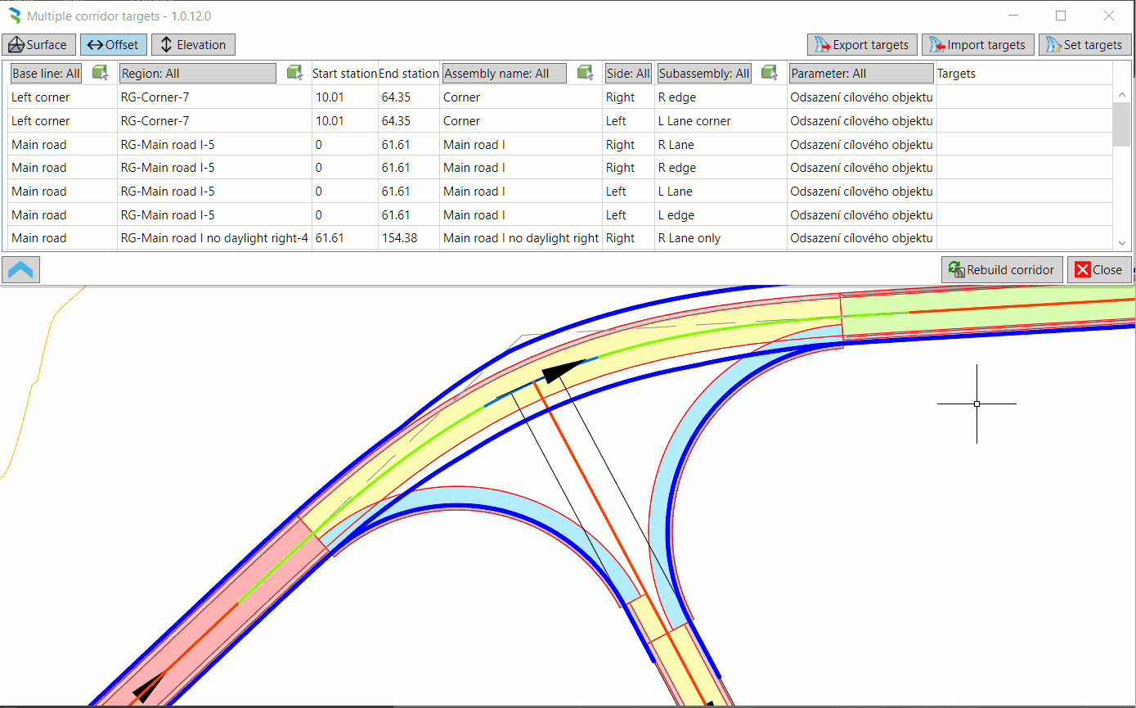Screen dimensions: 1136x708
Task: Open Parameter: All filter
Action: [x=861, y=74]
